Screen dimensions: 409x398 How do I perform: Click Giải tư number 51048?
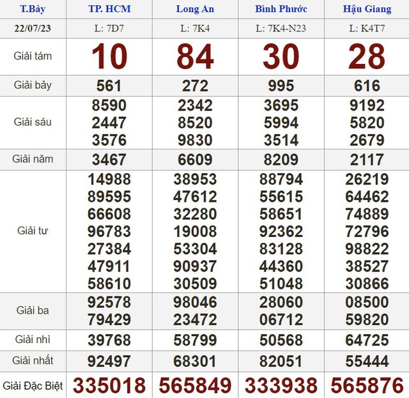pos(281,284)
